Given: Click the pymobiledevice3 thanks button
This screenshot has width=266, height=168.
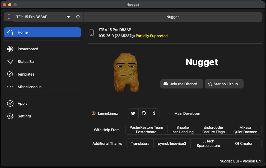Looking at the screenshot, I should point(172,144).
